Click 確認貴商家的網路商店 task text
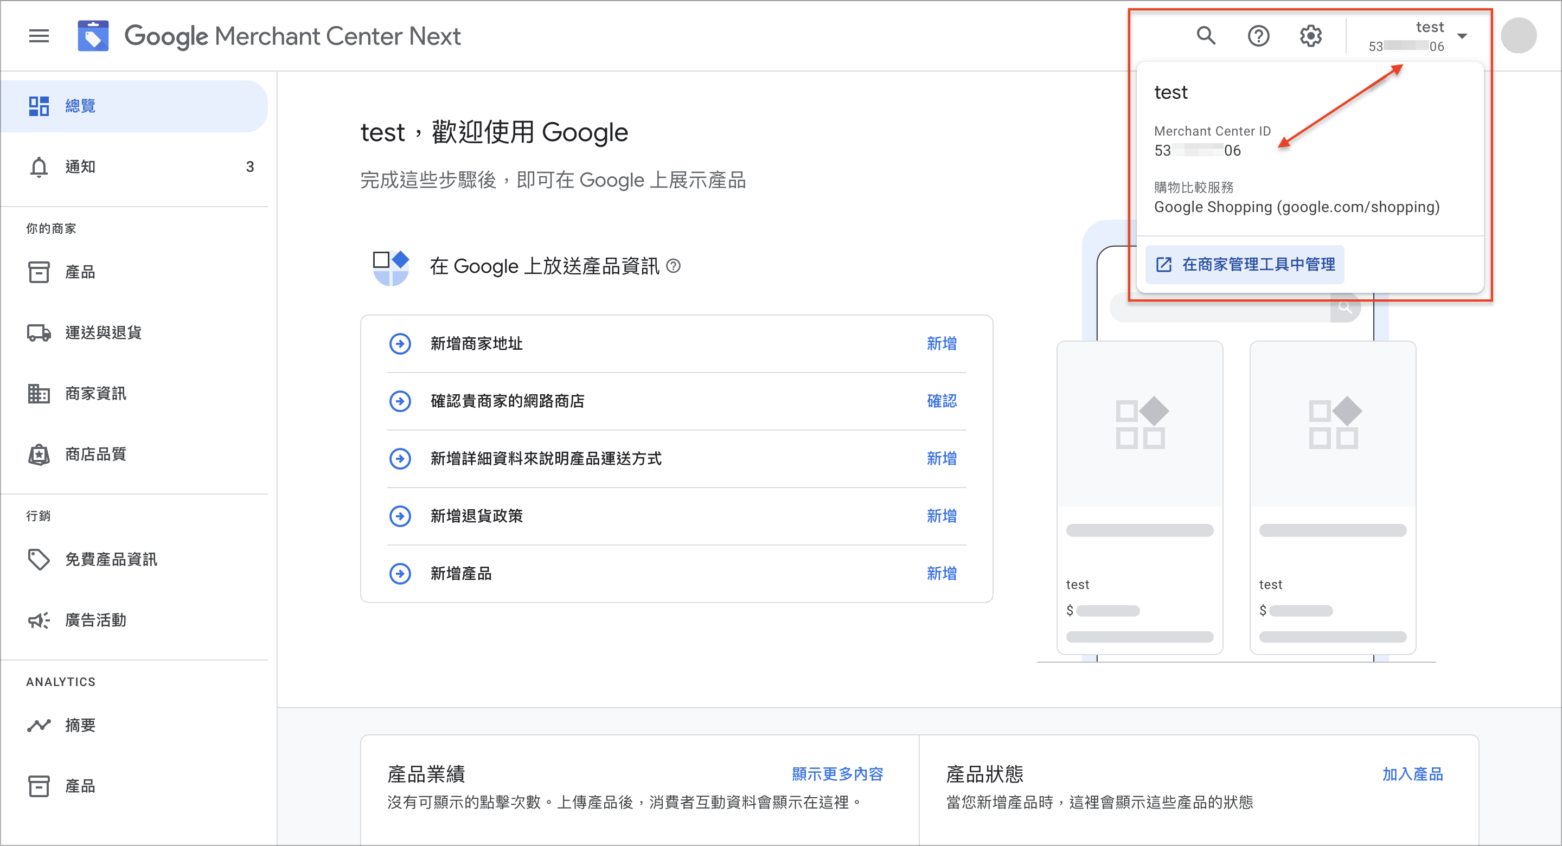 coord(508,401)
